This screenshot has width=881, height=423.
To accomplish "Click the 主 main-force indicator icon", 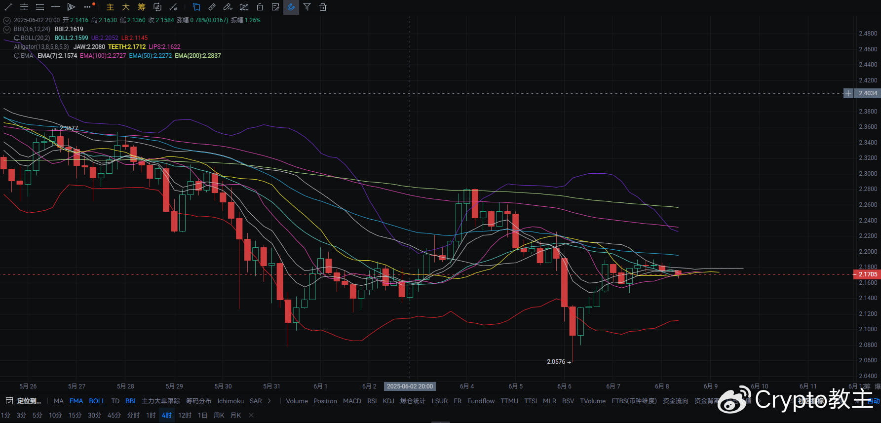I will click(110, 7).
